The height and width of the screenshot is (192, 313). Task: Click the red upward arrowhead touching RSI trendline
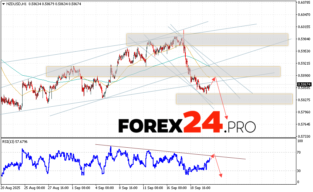tap(212, 155)
